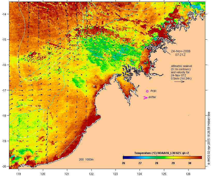
Task: Click the '24-Nov 07Z' caption line
Action: pos(178,75)
